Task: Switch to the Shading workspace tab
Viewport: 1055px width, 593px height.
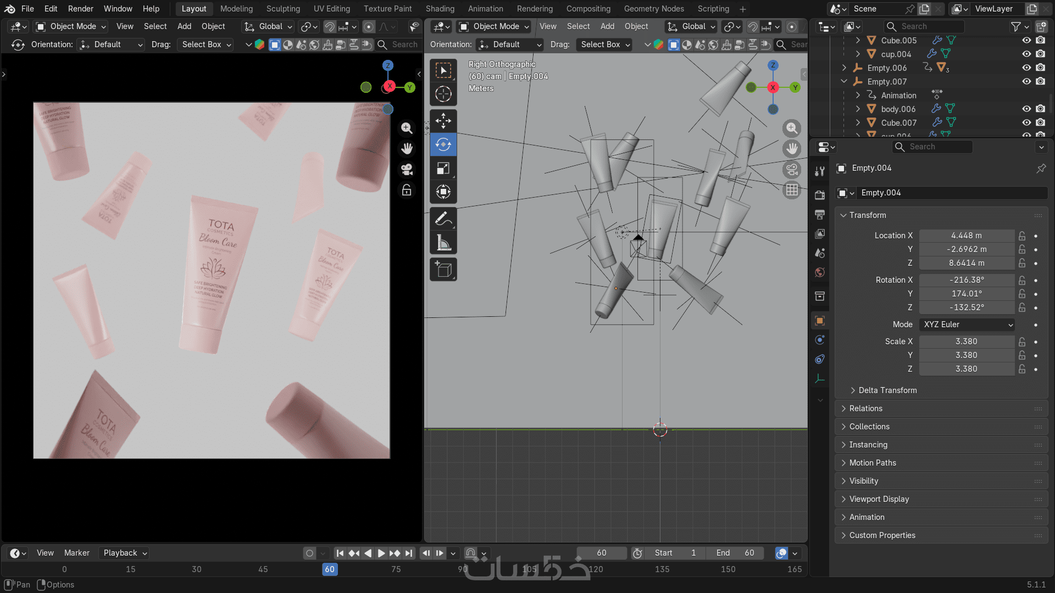Action: tap(440, 9)
